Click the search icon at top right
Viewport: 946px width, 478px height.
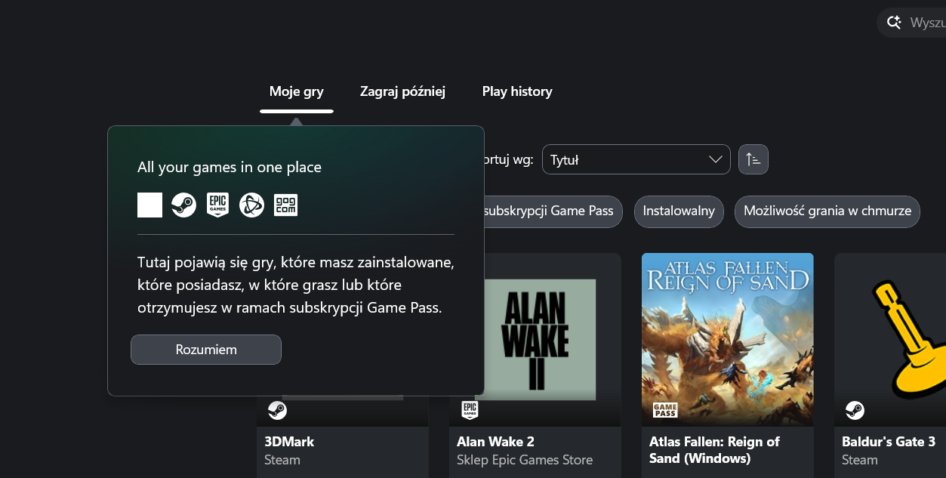pyautogui.click(x=894, y=23)
